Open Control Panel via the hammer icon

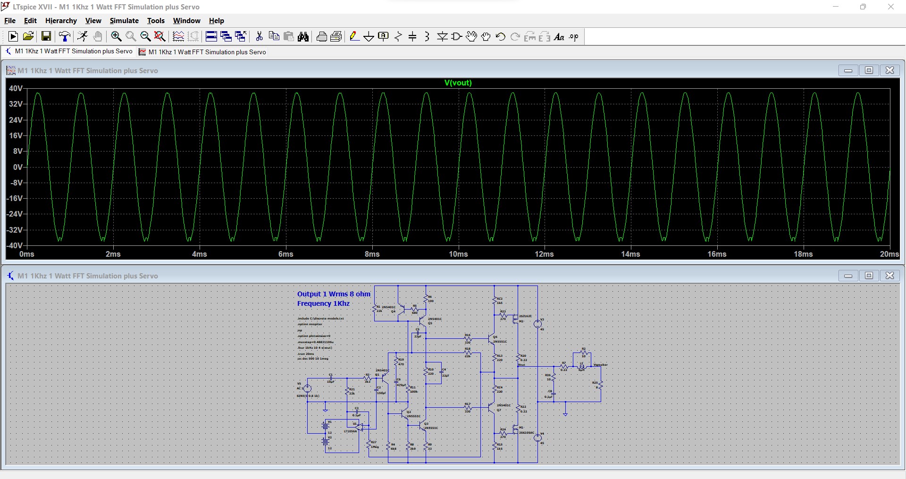64,36
